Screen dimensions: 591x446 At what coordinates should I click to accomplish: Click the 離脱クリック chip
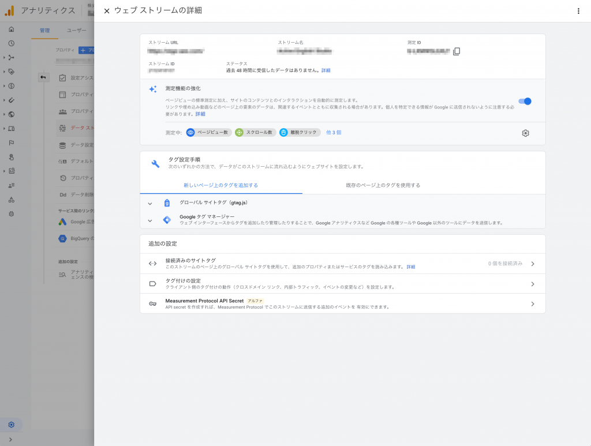(300, 133)
